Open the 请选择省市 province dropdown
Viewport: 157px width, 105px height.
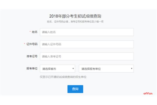tap(58, 69)
